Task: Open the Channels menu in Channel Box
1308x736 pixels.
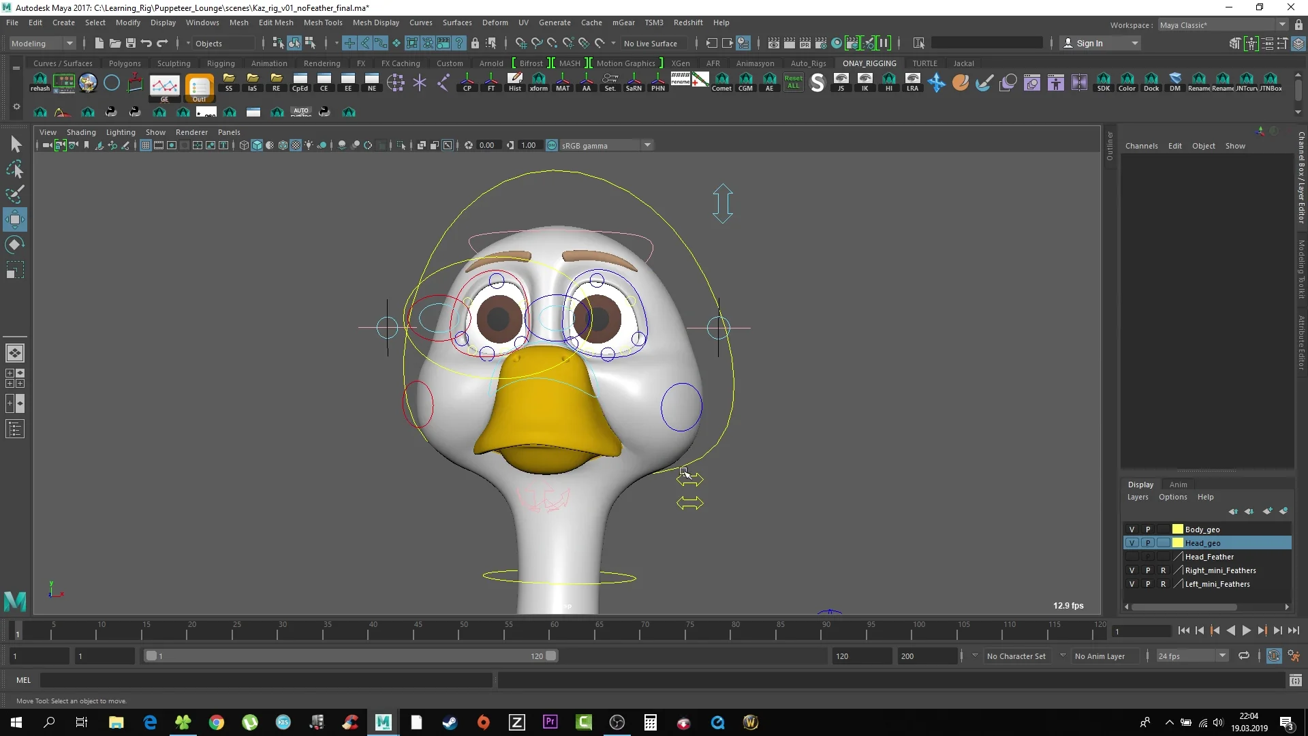Action: pos(1141,146)
